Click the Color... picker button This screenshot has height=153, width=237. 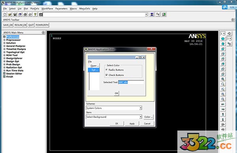[149, 117]
